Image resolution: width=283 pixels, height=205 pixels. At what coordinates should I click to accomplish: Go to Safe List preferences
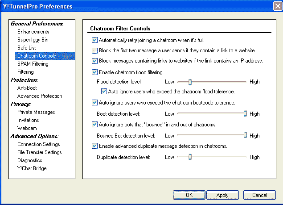pos(27,48)
